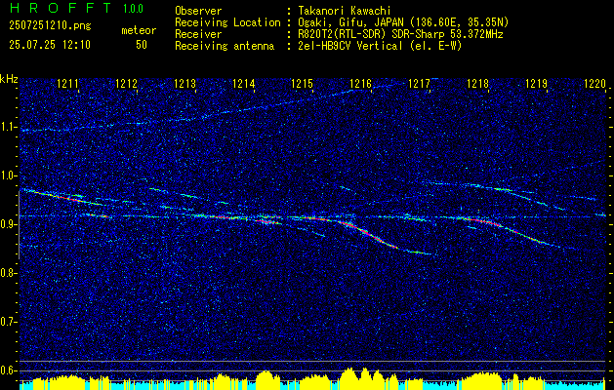
Task: Click the Receiver label
Action: pyautogui.click(x=198, y=34)
